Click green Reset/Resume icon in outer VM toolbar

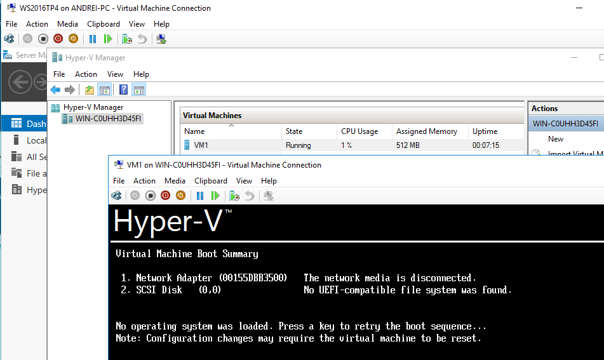(x=108, y=39)
